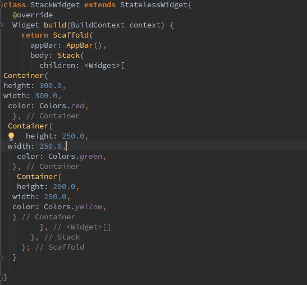307x285 pixels.
Task: Click the Stack constructor after body
Action: (x=68, y=56)
